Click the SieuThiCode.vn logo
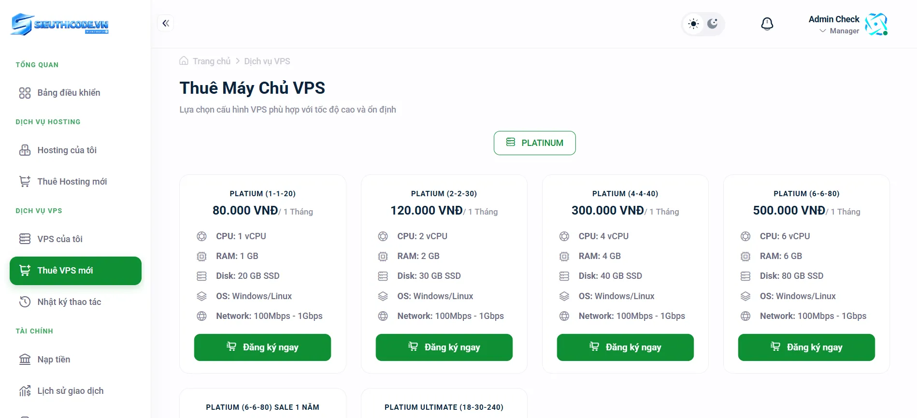The width and height of the screenshot is (917, 418). pyautogui.click(x=60, y=24)
